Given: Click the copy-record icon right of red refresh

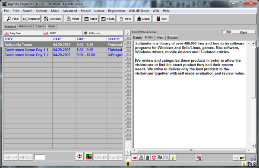Looking at the screenshot, I should coord(160,158).
